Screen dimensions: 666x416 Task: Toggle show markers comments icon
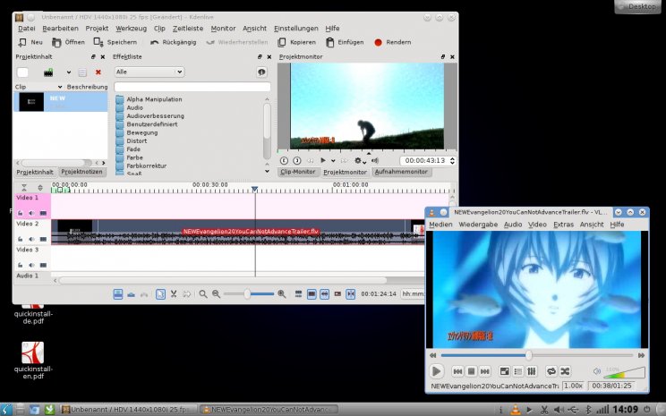337,293
